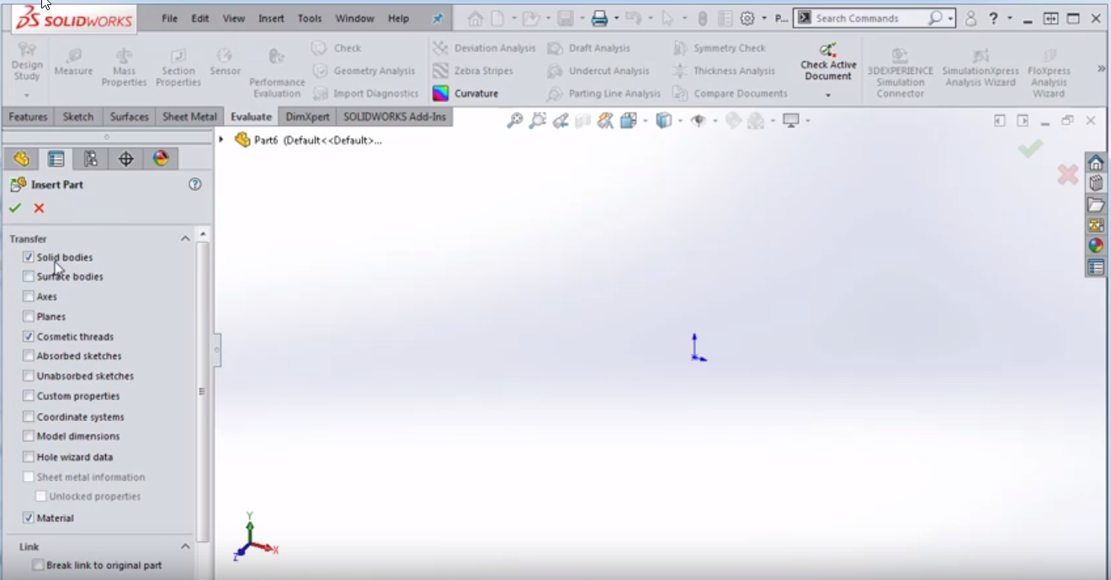Open the Print dropdown arrow
The width and height of the screenshot is (1111, 580).
click(x=617, y=18)
